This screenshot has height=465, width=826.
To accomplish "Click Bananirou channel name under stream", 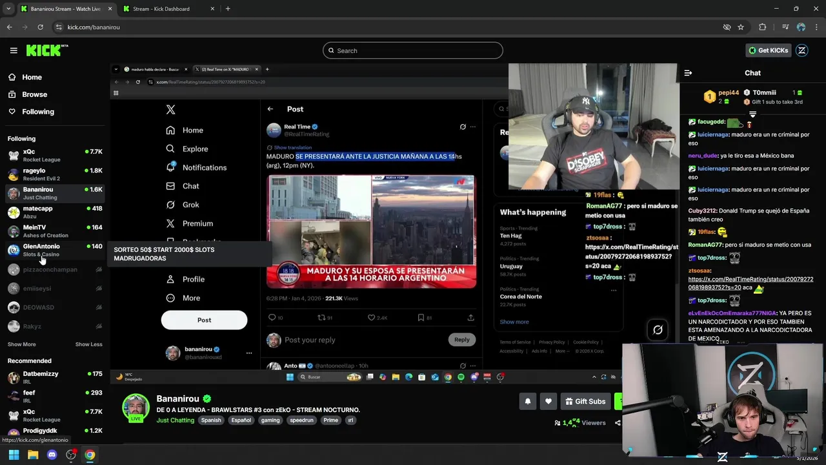I will (x=177, y=399).
